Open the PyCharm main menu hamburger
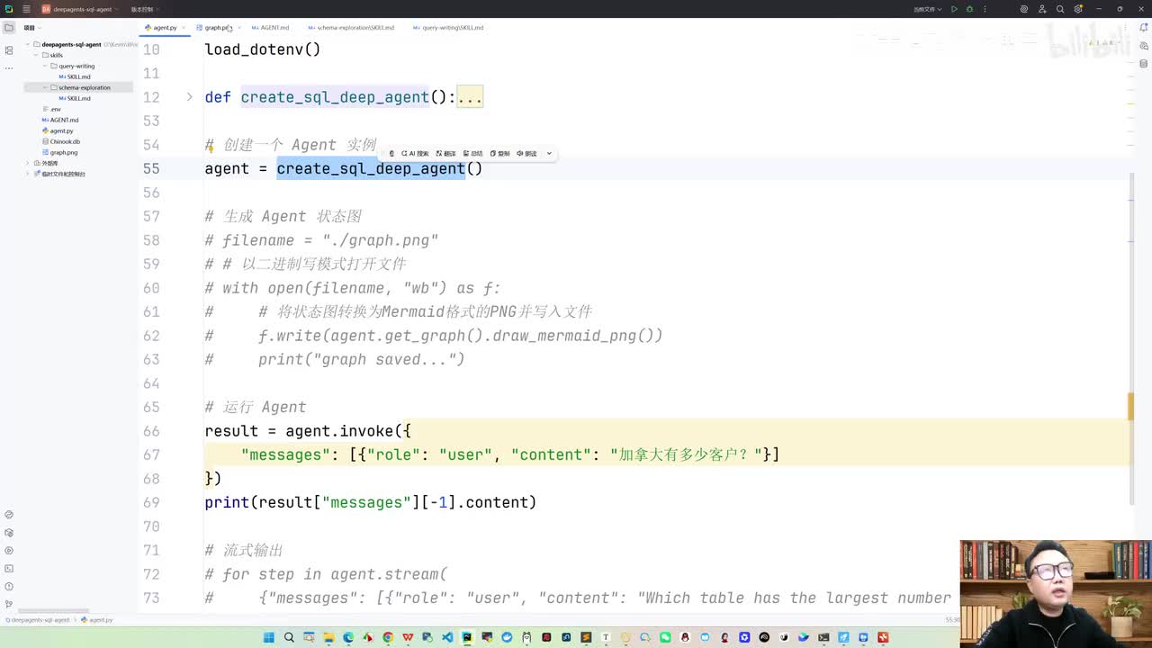Screen dimensions: 1152x648 click(x=26, y=9)
